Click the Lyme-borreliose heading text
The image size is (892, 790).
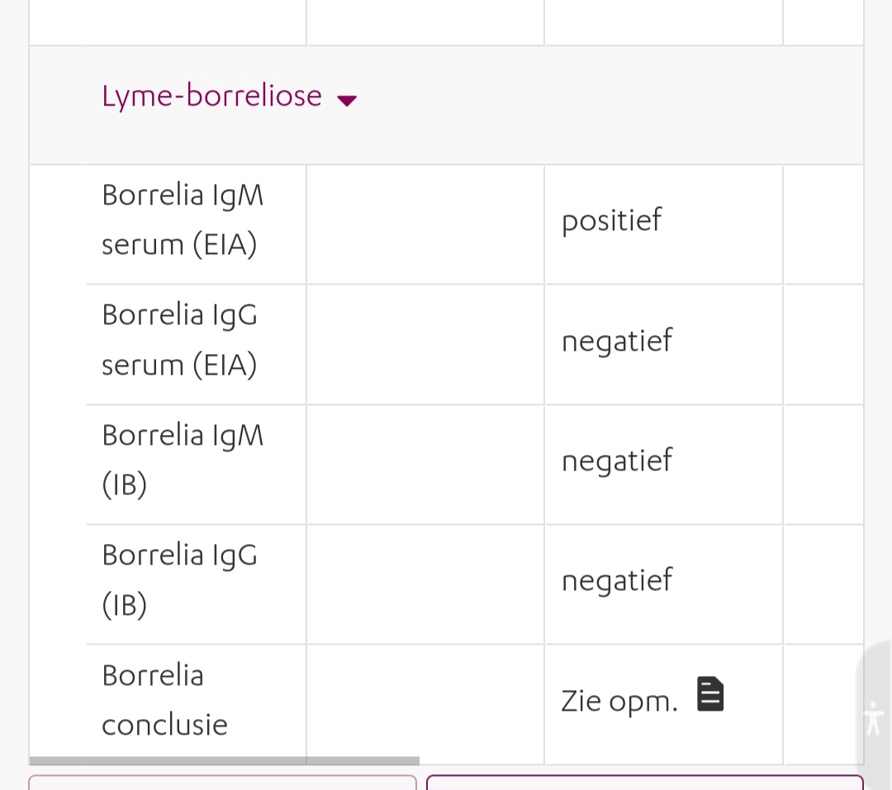coord(211,96)
